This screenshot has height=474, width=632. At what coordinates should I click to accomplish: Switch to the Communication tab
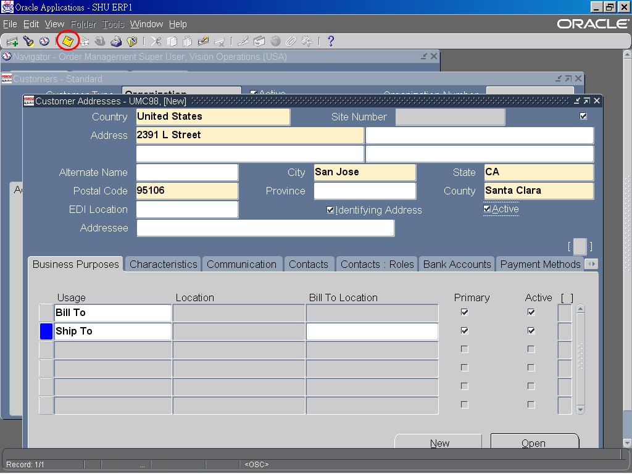tap(242, 264)
